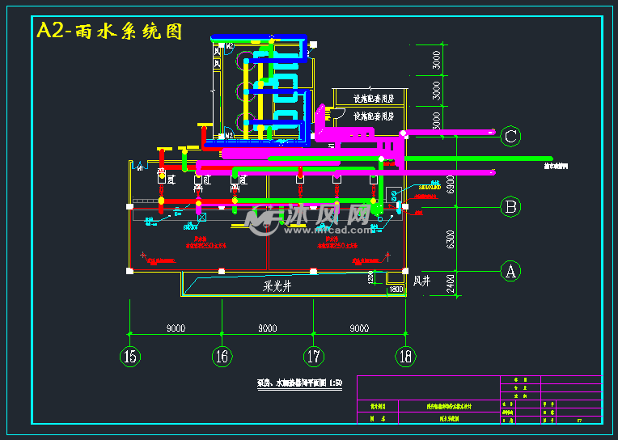This screenshot has width=618, height=440.
Task: Select grid axis bubble B
Action: [x=510, y=207]
